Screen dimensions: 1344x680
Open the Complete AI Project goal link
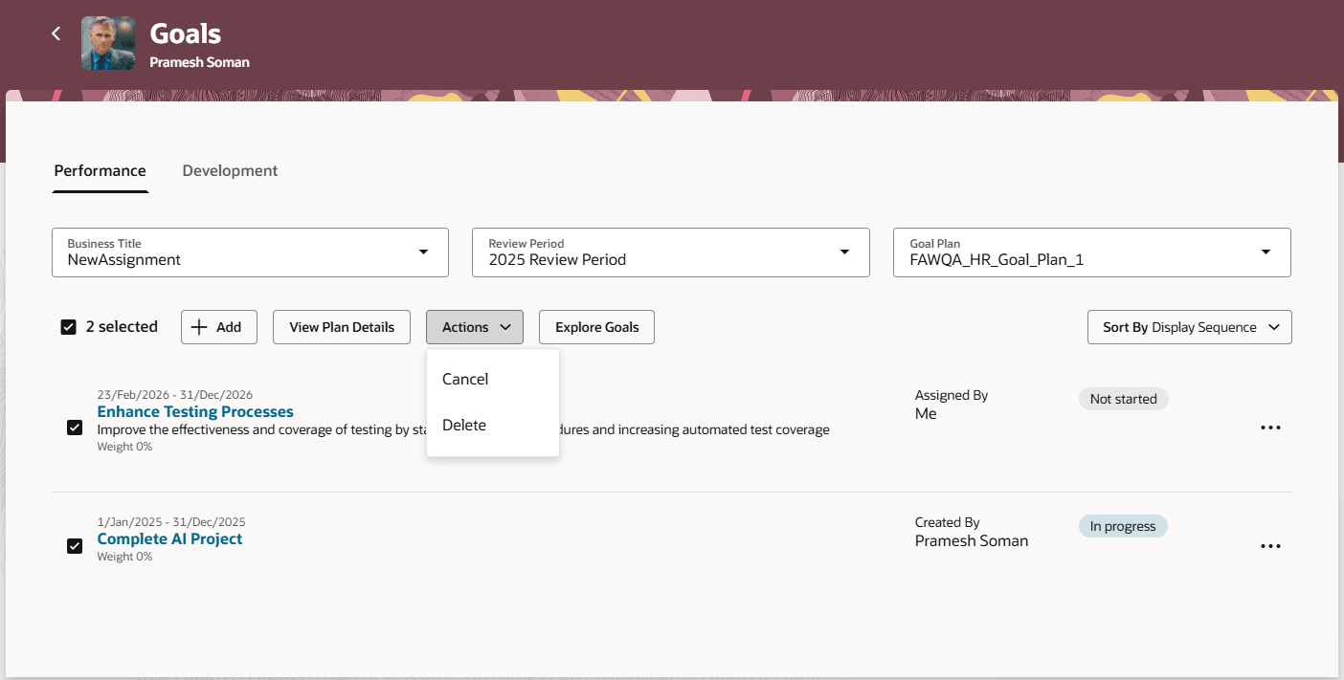[x=169, y=538]
